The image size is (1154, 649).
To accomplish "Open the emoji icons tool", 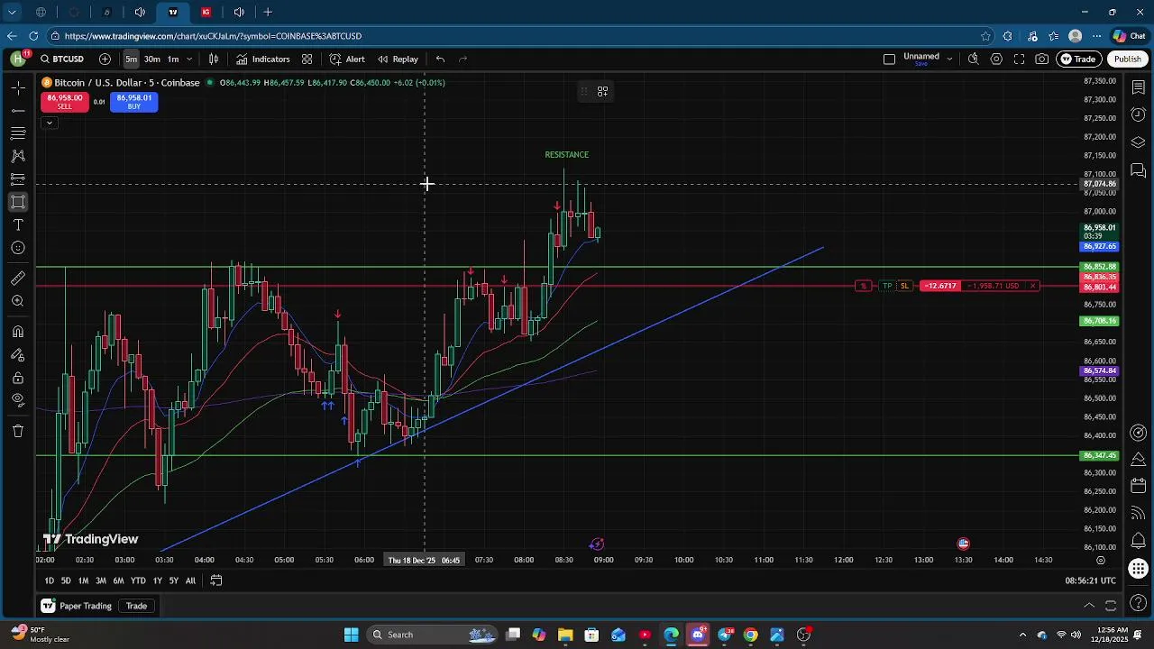I will pyautogui.click(x=18, y=248).
